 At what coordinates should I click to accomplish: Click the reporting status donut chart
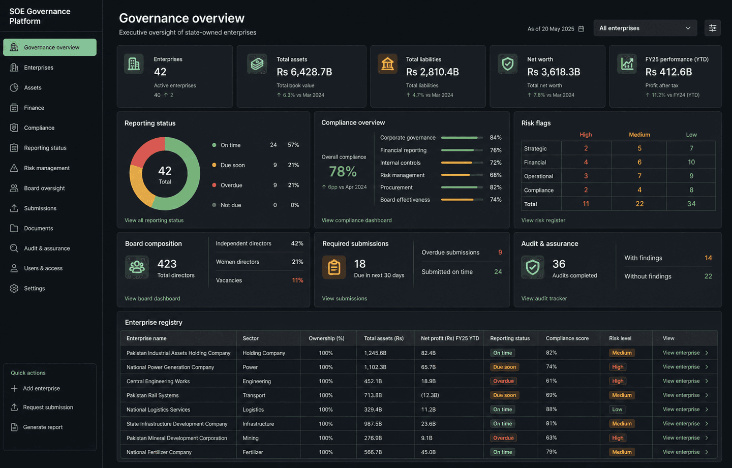pyautogui.click(x=165, y=174)
